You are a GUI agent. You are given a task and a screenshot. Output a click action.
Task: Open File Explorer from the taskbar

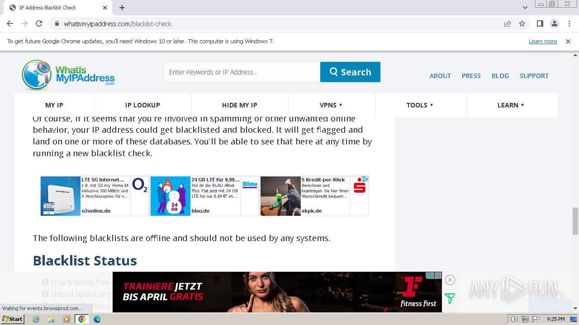pos(51,319)
